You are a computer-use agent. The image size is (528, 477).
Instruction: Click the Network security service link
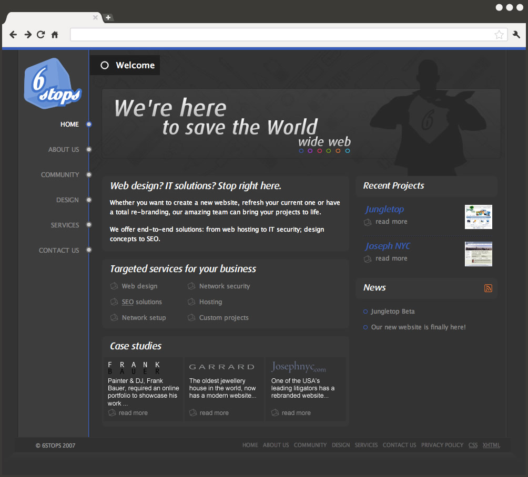click(225, 286)
